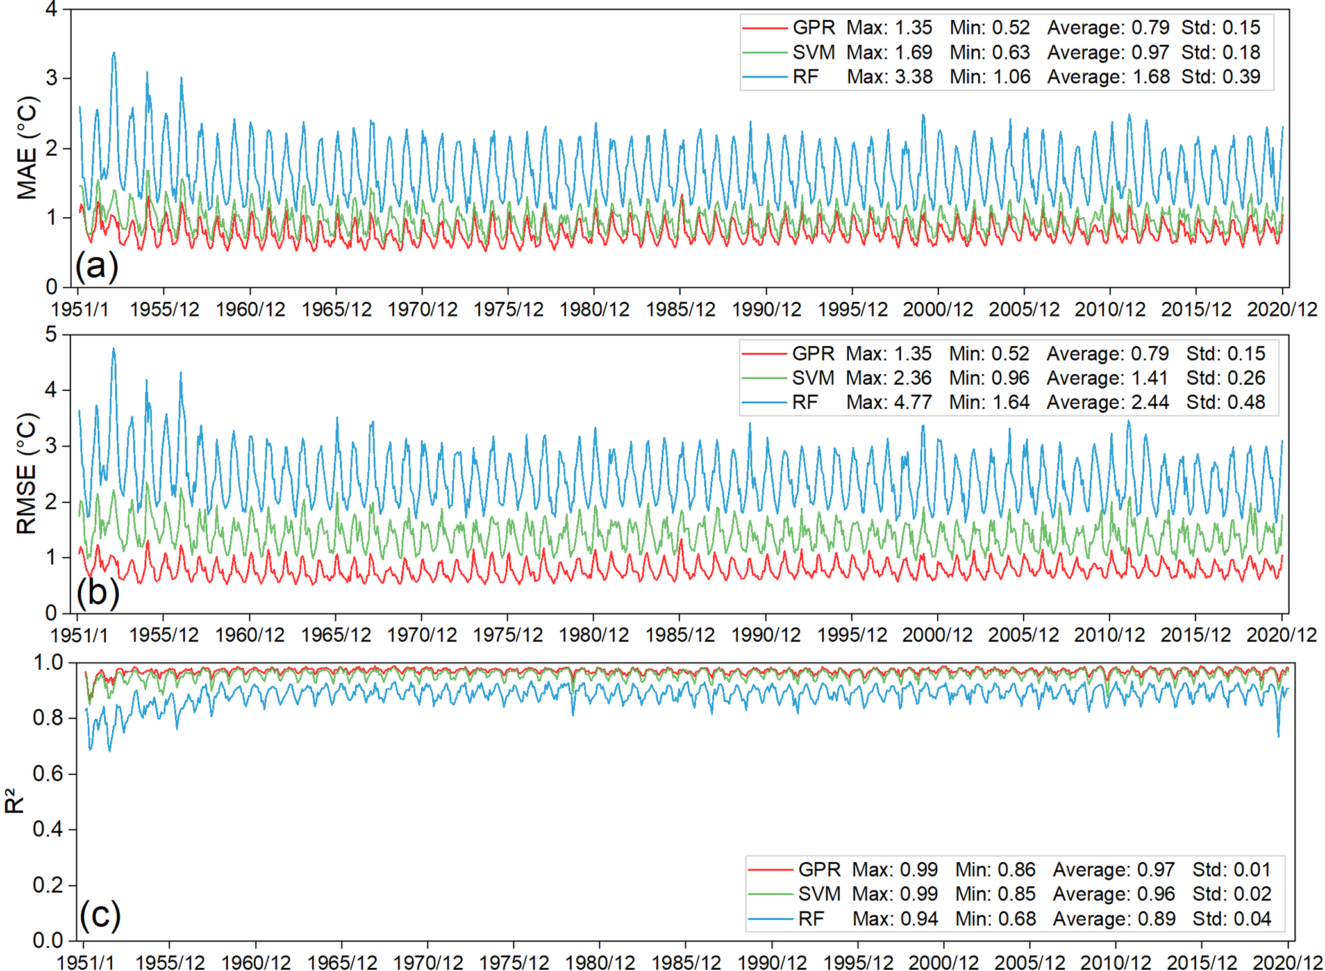The height and width of the screenshot is (971, 1325).
Task: Click the 0.8 y-axis tick in the R² panel
Action: tap(47, 718)
